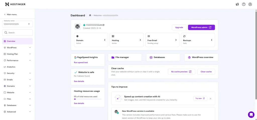Open site via external link icon beside domain
This screenshot has height=120, width=257.
point(103,25)
